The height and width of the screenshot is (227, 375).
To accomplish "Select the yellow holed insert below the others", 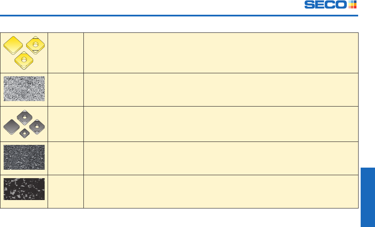I will tap(24, 61).
